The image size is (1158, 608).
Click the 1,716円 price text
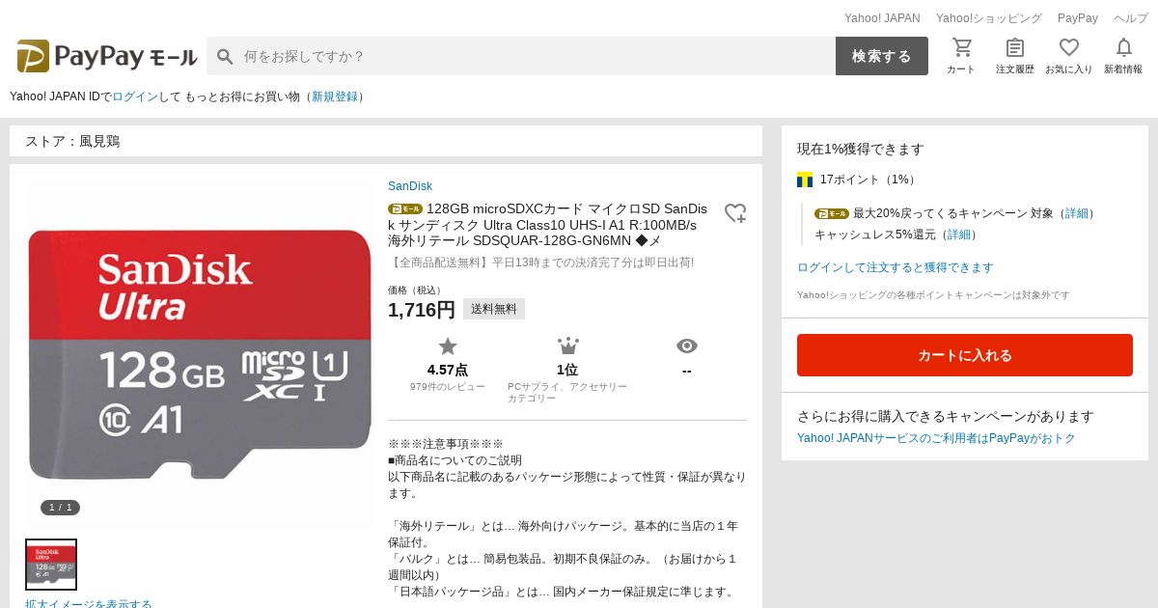[422, 310]
